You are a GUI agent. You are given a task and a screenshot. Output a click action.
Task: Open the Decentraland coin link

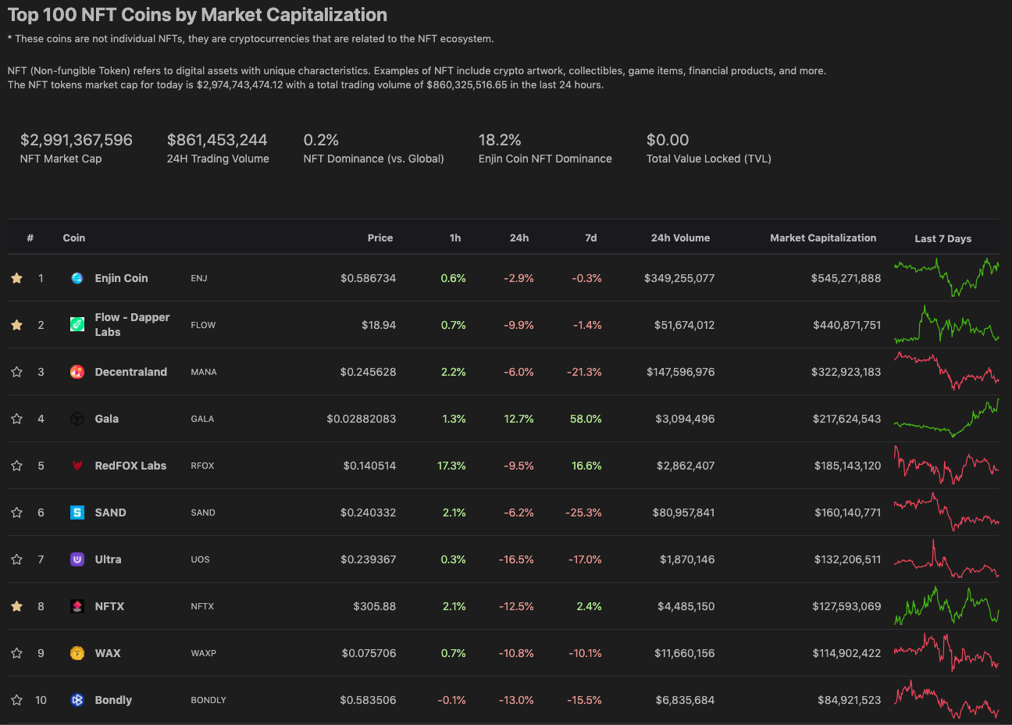click(x=131, y=372)
